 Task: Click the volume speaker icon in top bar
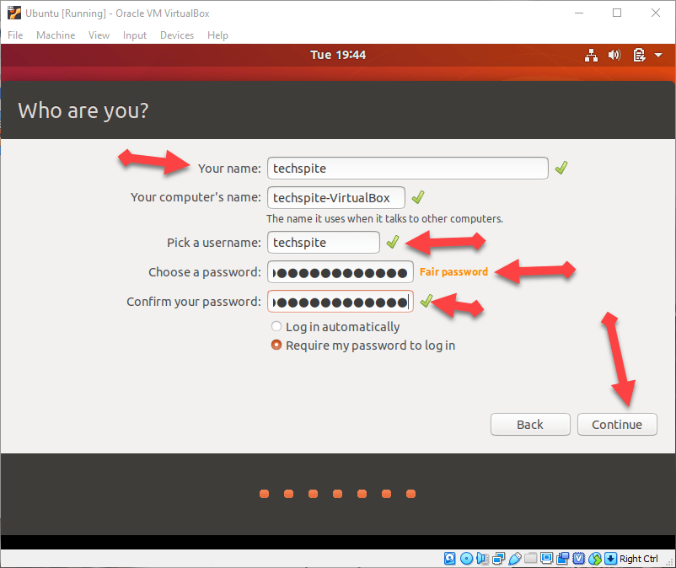click(614, 56)
